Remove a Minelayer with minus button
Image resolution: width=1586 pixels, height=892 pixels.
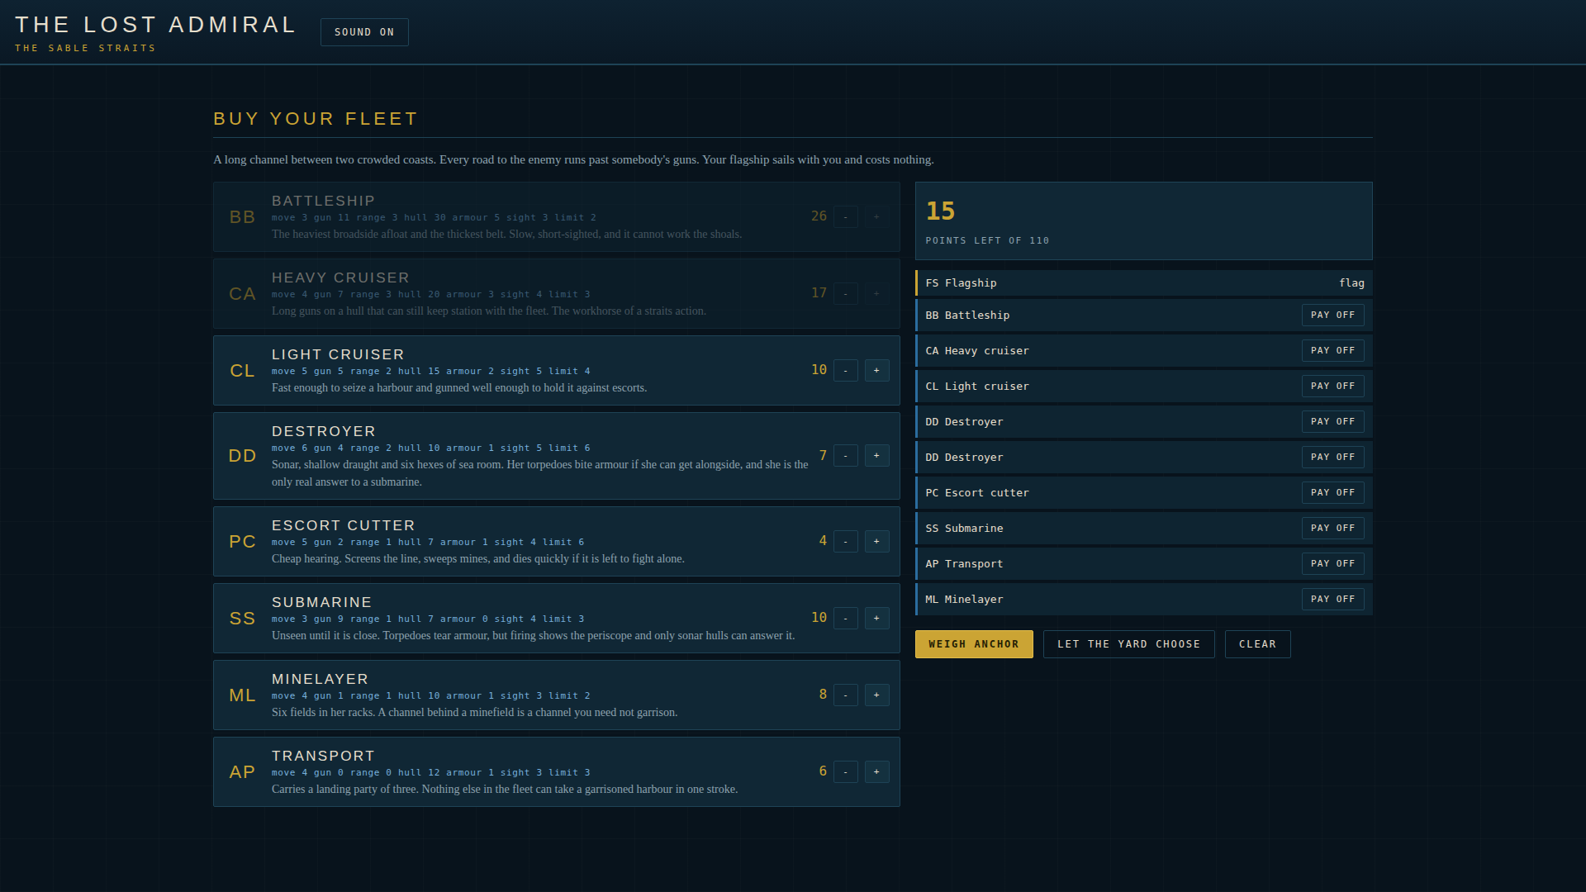[x=845, y=695]
